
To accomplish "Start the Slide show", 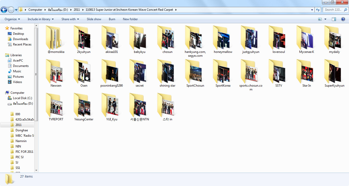I will (x=94, y=19).
